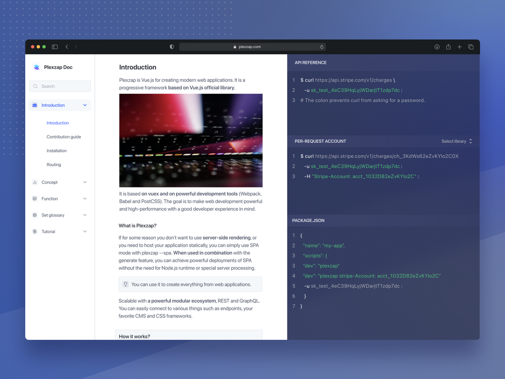Click the lock icon in address bar
This screenshot has height=379, width=505.
point(235,47)
